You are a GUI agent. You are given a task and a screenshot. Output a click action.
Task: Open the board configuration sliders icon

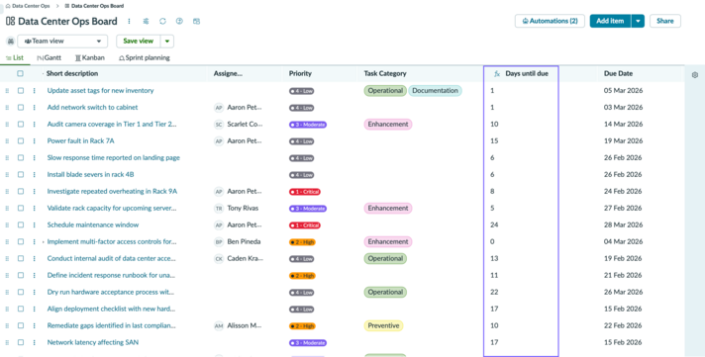click(x=146, y=21)
